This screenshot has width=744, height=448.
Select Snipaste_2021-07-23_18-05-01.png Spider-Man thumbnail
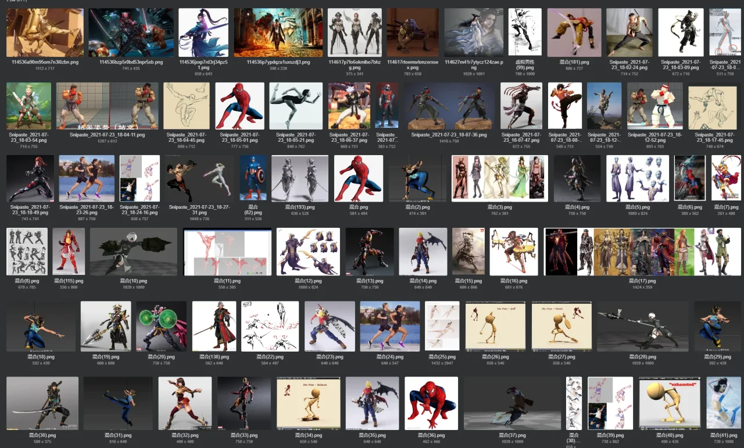click(x=239, y=106)
